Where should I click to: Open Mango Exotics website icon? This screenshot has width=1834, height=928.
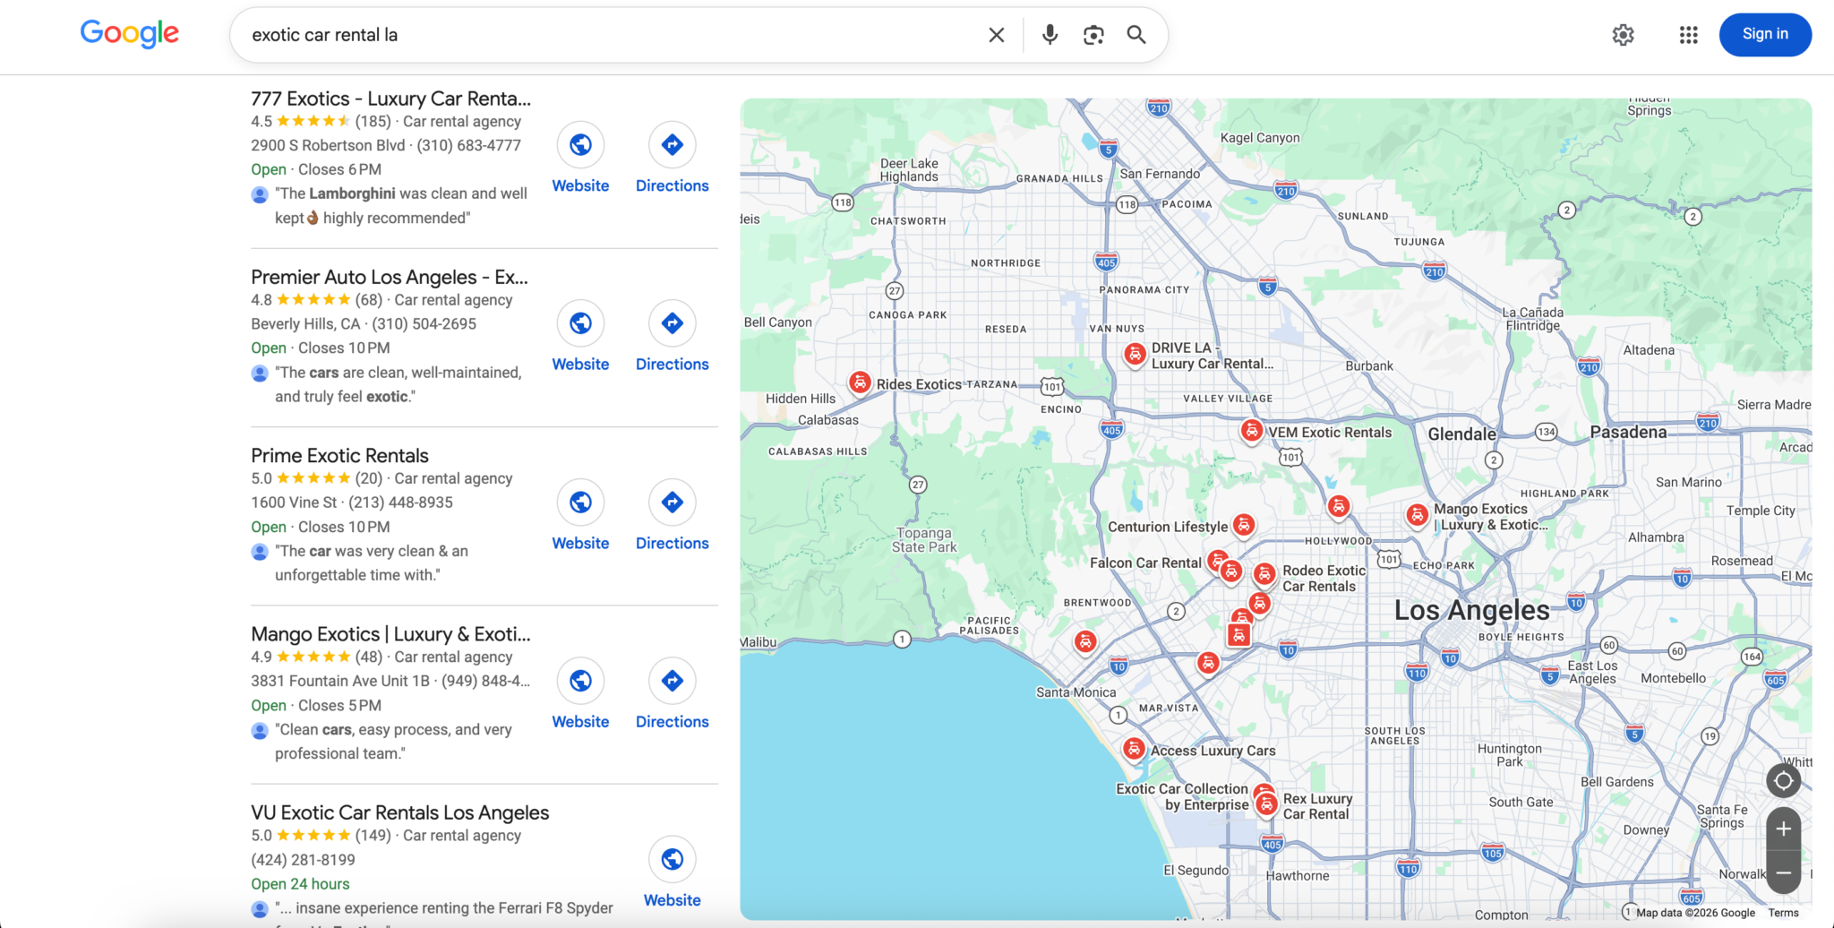coord(580,680)
